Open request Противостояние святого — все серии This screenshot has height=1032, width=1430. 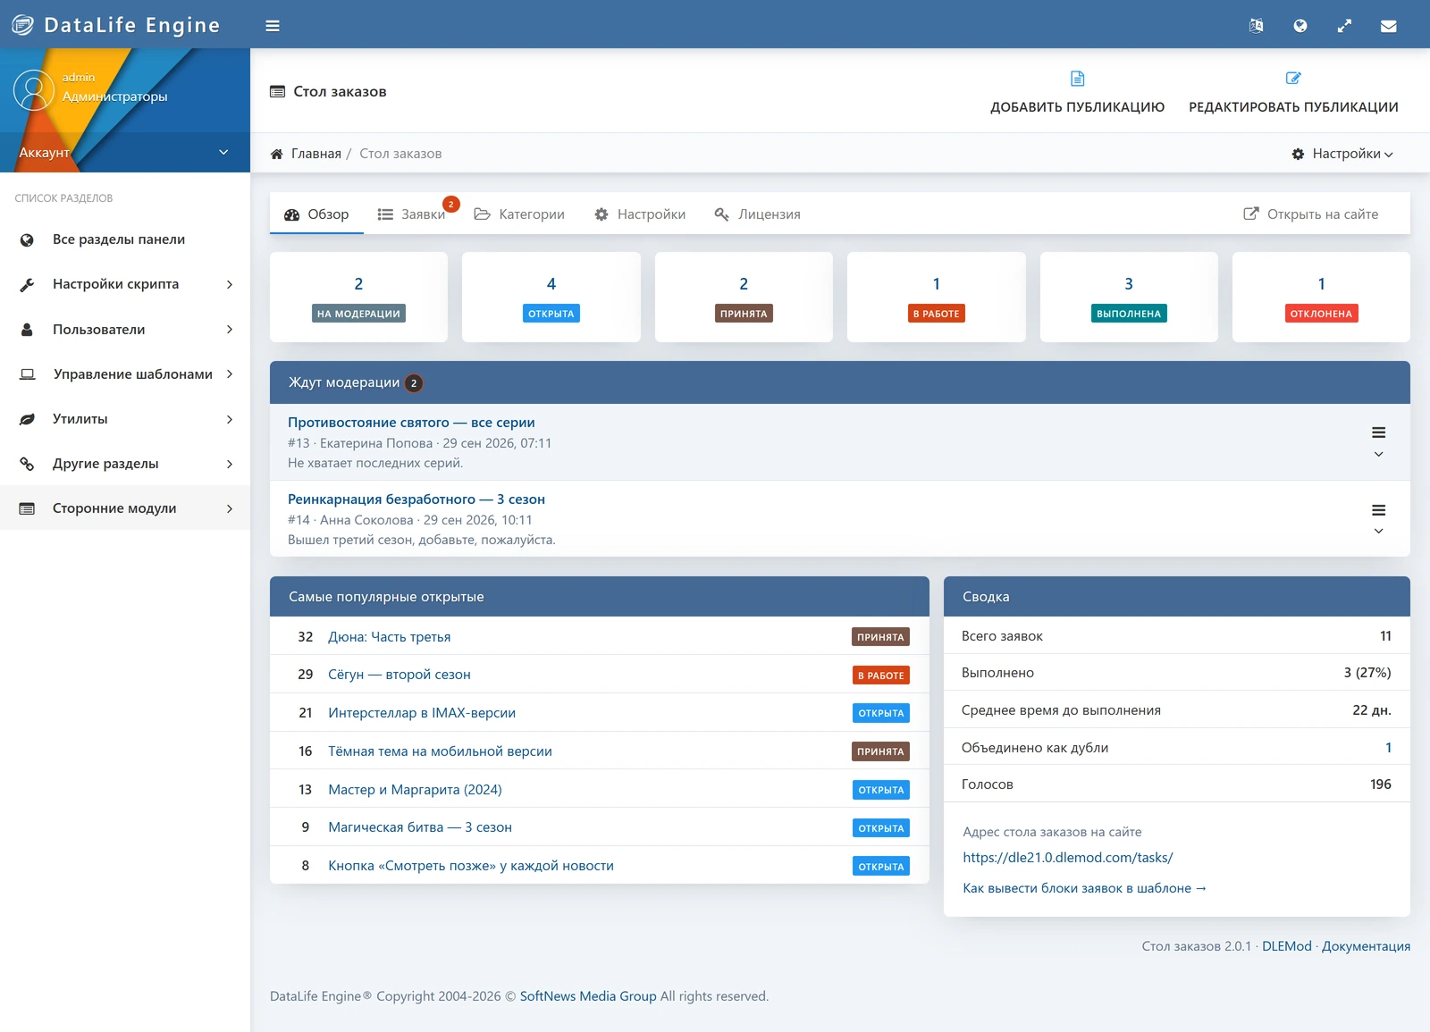coord(411,423)
